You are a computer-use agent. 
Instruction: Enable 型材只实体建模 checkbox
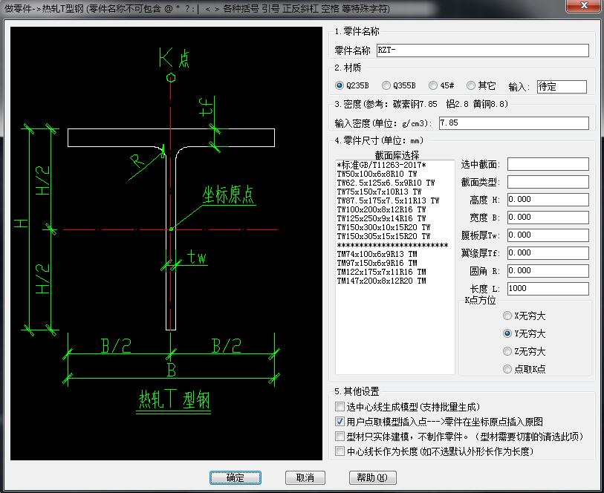(x=340, y=437)
